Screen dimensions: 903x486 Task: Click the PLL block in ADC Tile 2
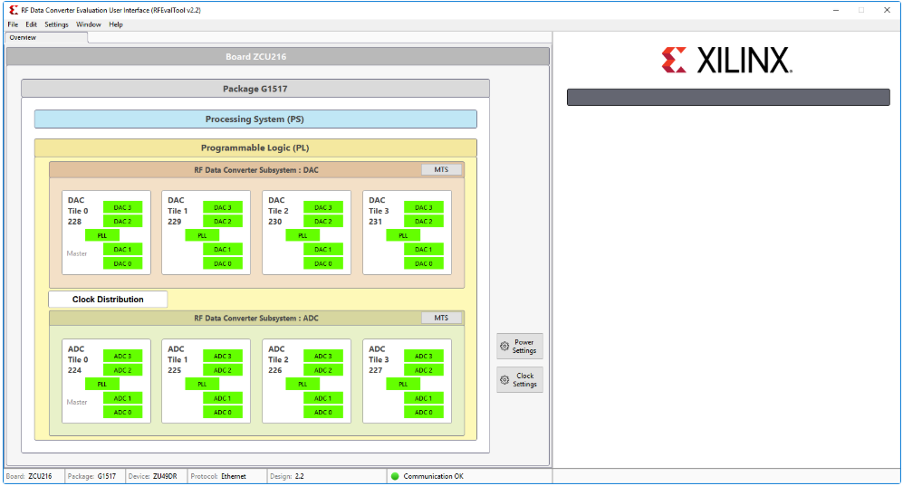[x=303, y=384]
